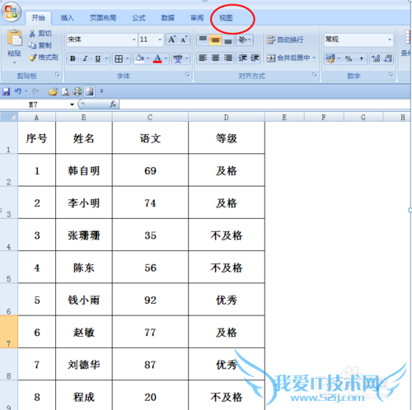
Task: Open print preview icon
Action: click(x=65, y=91)
